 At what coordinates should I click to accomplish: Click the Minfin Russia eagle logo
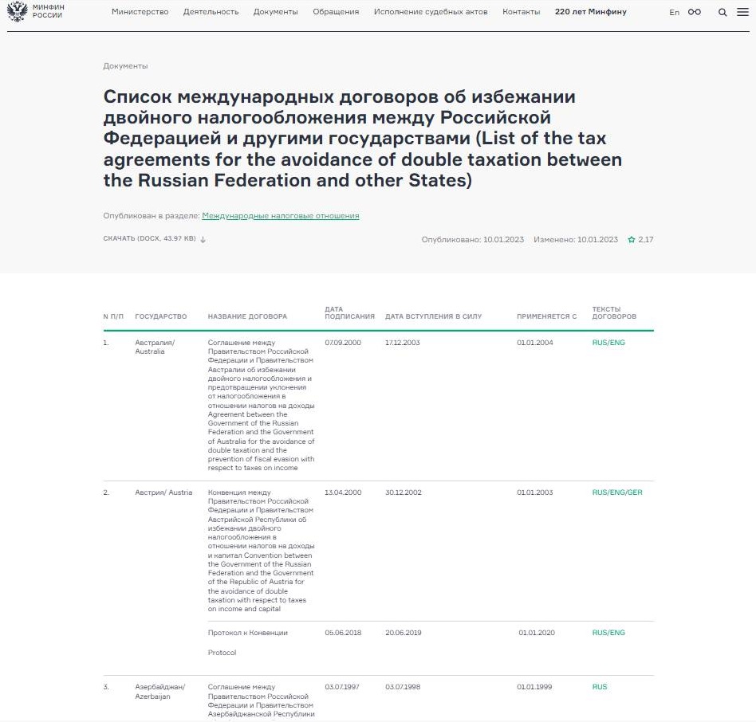point(18,12)
